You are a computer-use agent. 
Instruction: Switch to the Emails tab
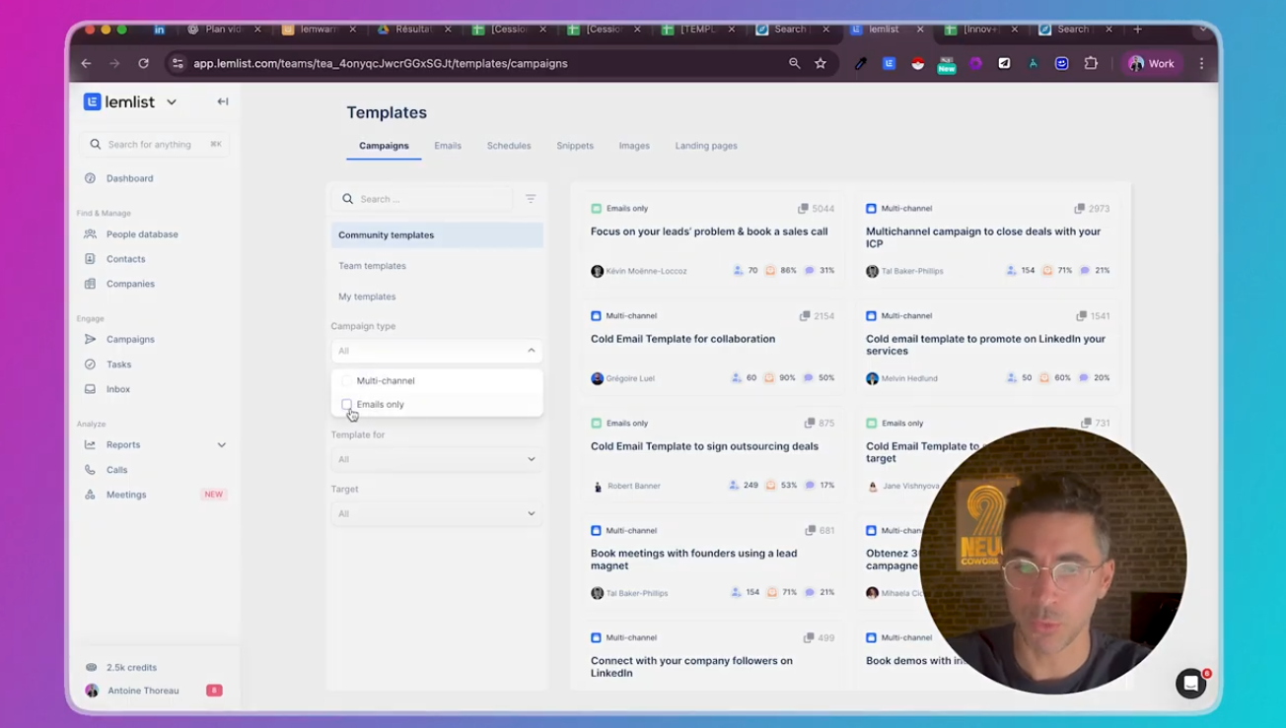pyautogui.click(x=448, y=146)
